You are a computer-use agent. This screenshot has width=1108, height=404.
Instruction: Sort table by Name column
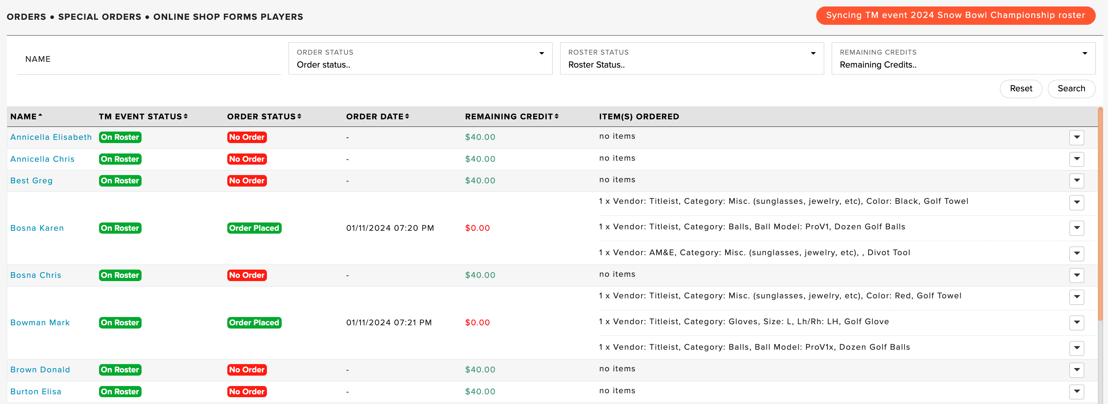point(26,116)
